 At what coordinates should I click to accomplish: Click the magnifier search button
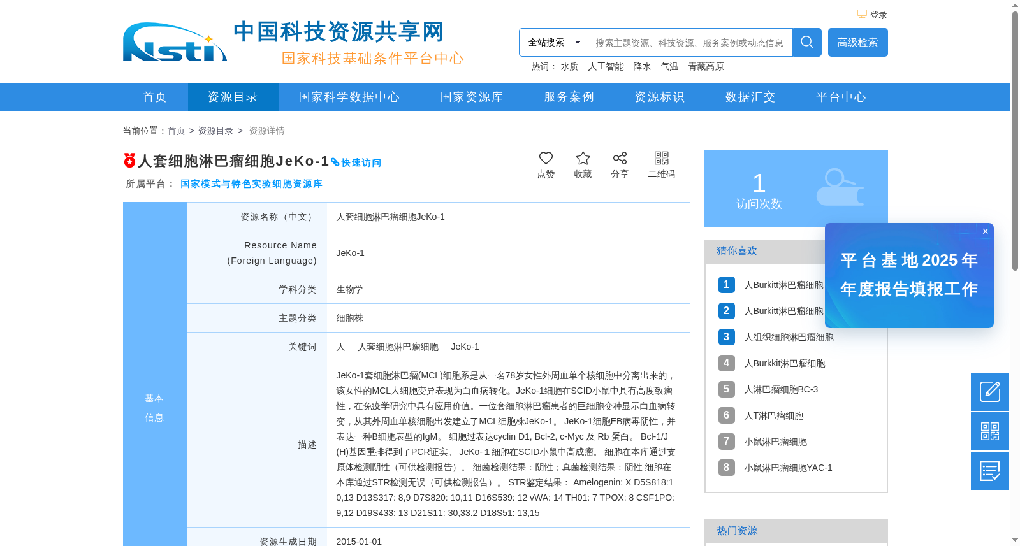(807, 42)
